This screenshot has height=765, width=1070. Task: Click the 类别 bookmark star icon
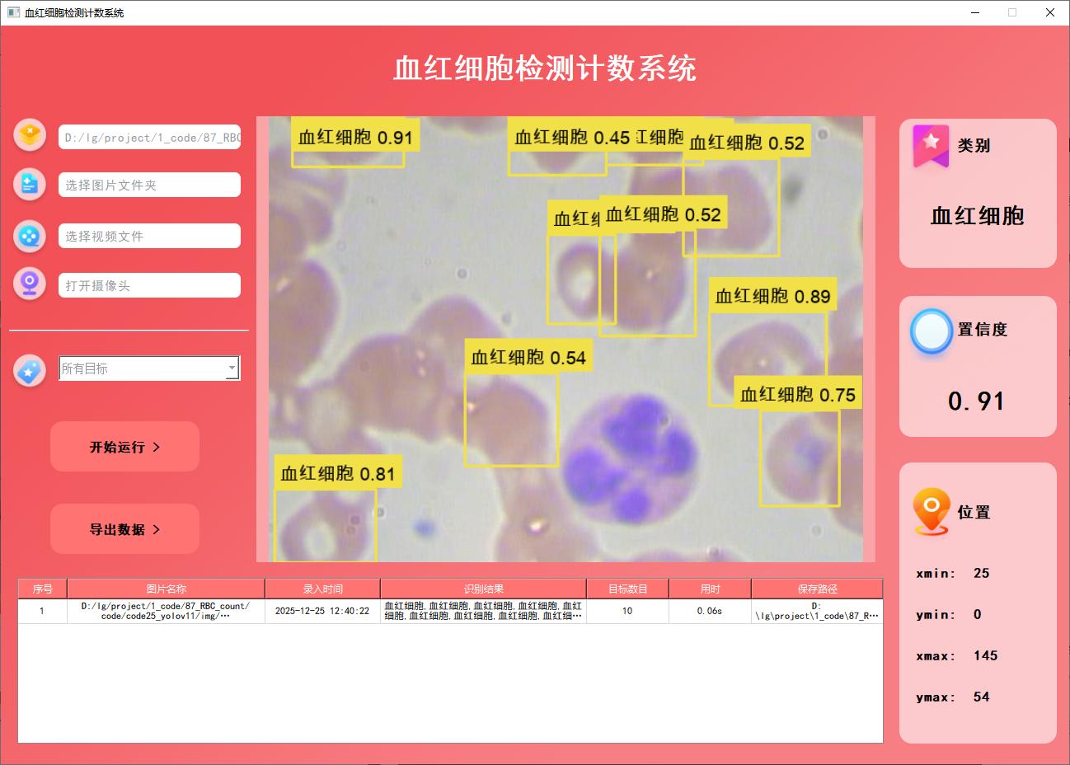tap(931, 145)
